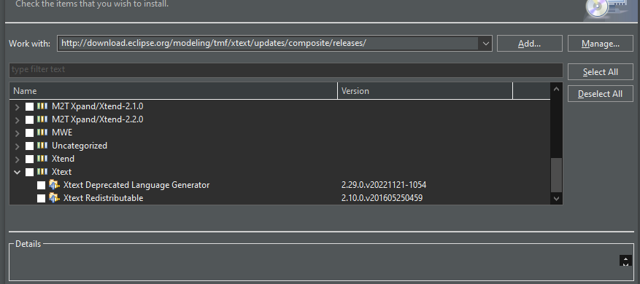Click the Xtext Redistributable feature icon
The image size is (640, 284).
[54, 197]
